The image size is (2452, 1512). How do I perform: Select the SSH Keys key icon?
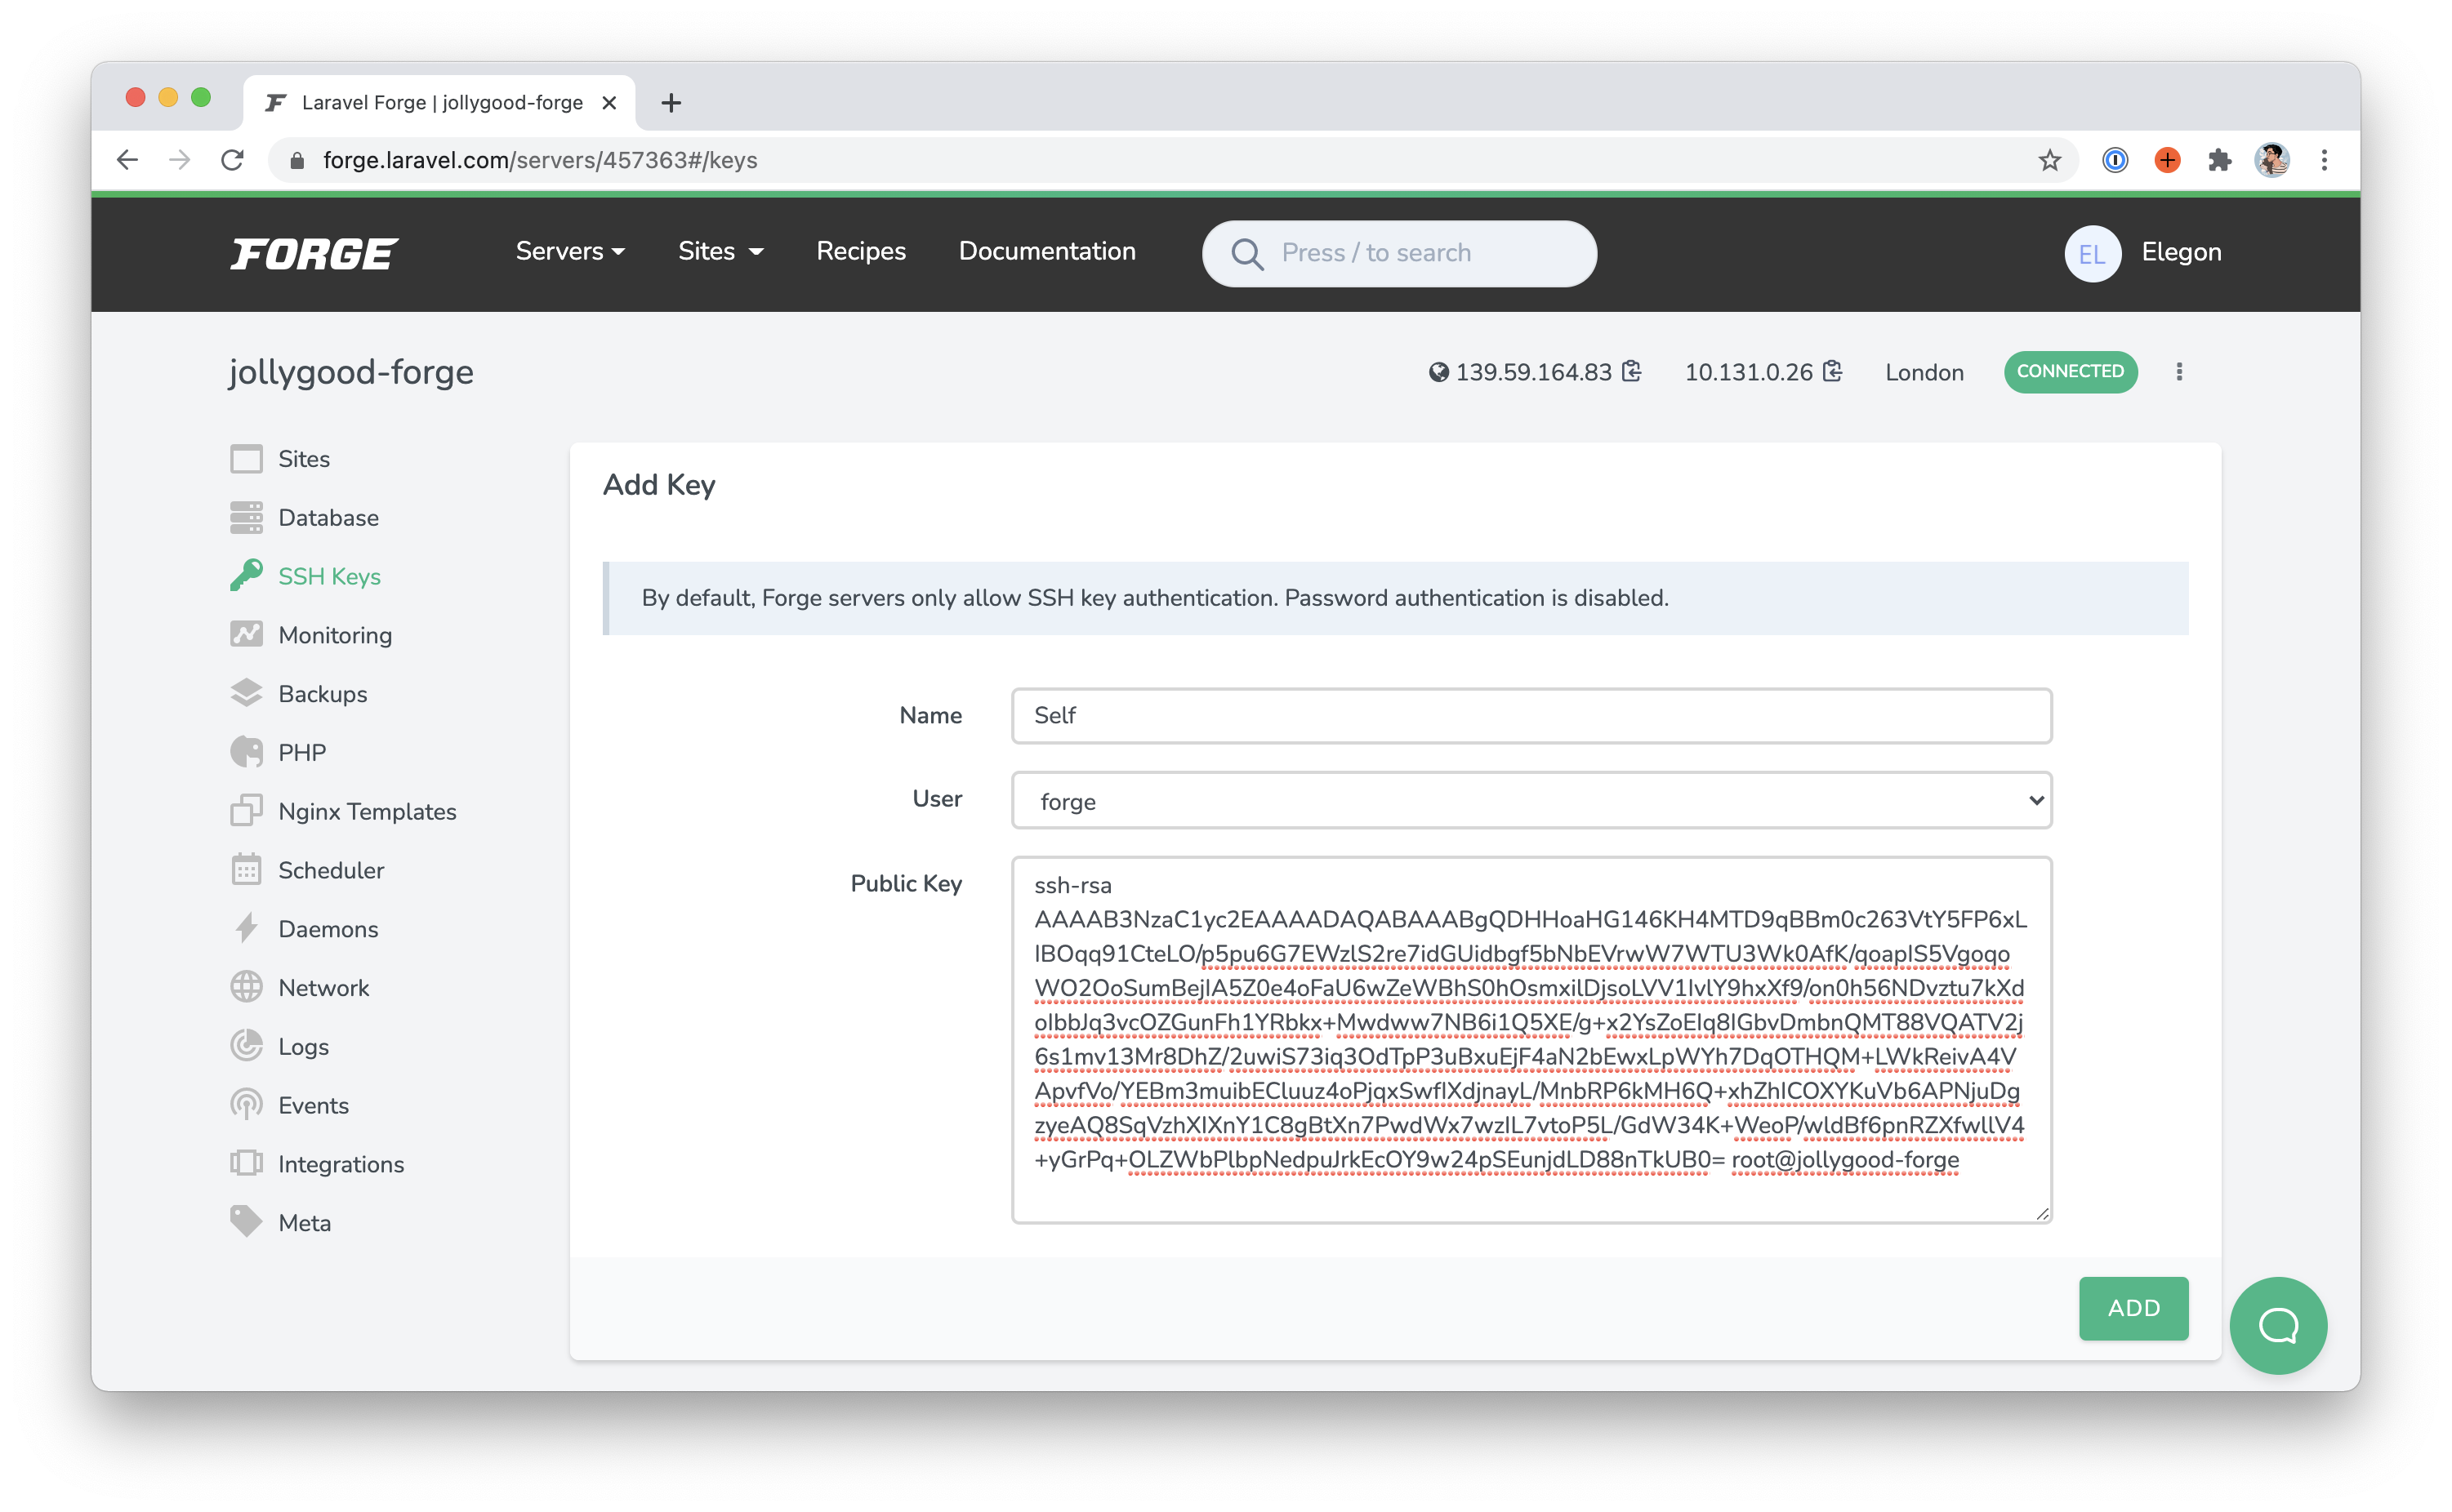click(x=246, y=576)
